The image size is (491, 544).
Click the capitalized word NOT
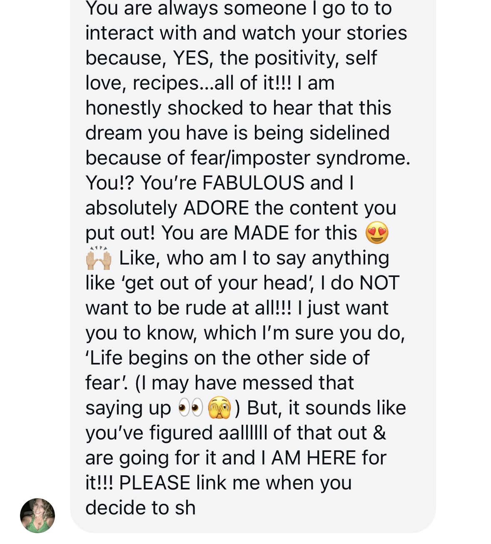[x=379, y=283]
